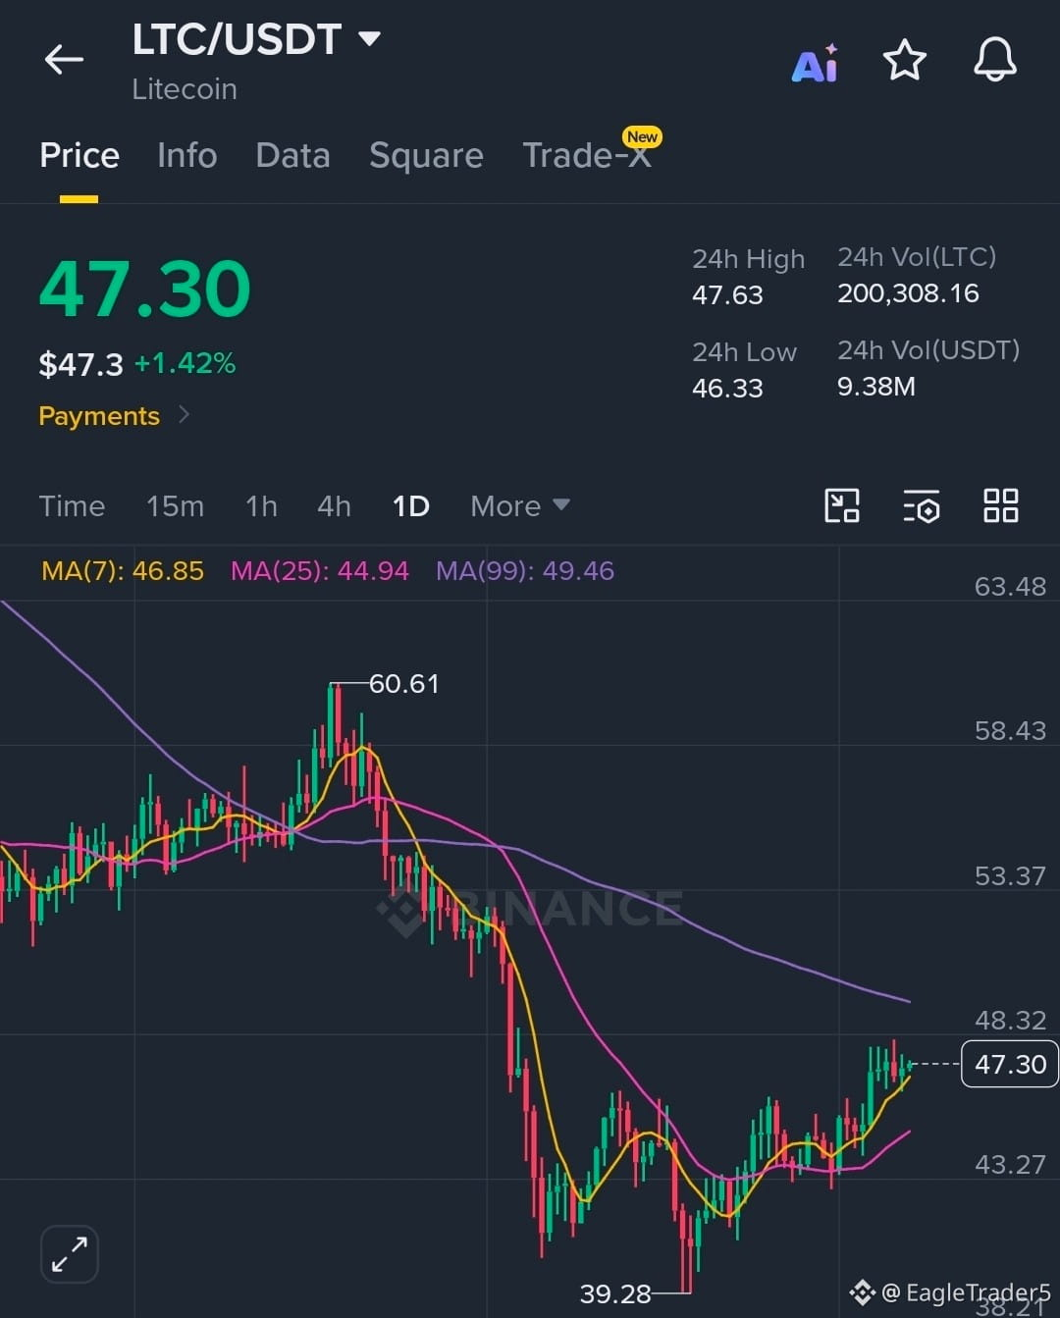Click the 24h Low value 46.33

click(x=727, y=389)
